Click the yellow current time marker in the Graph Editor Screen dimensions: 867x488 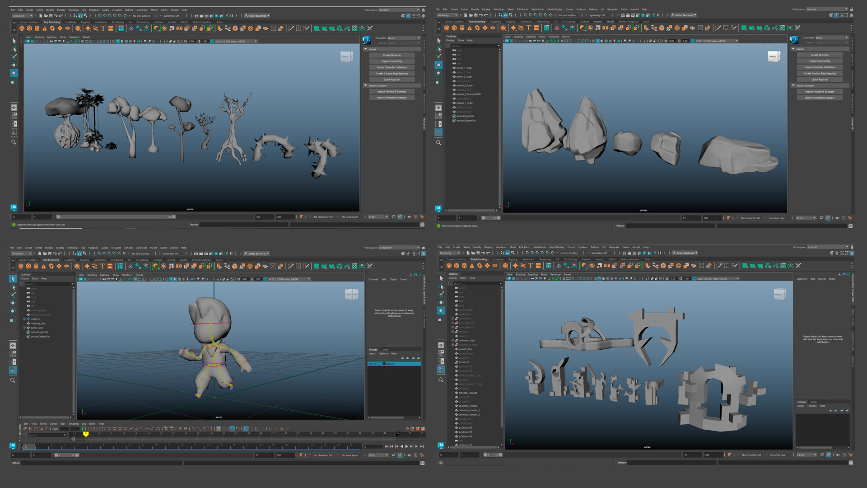pyautogui.click(x=85, y=434)
